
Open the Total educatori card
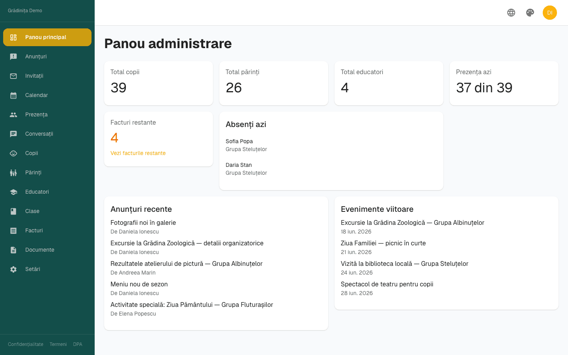389,83
